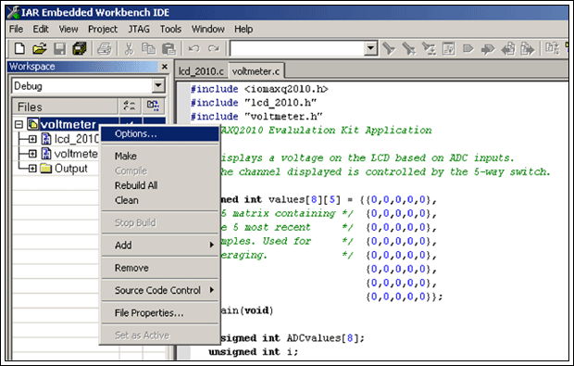Switch to the voltmeter.c tab
Screen dimensions: 574x366
coord(256,71)
